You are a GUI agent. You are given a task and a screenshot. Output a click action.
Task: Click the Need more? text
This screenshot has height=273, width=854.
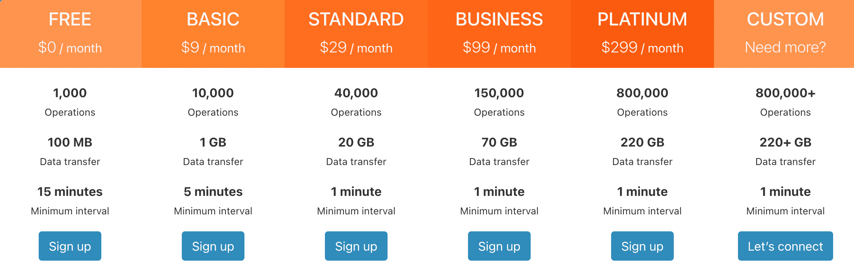point(786,47)
